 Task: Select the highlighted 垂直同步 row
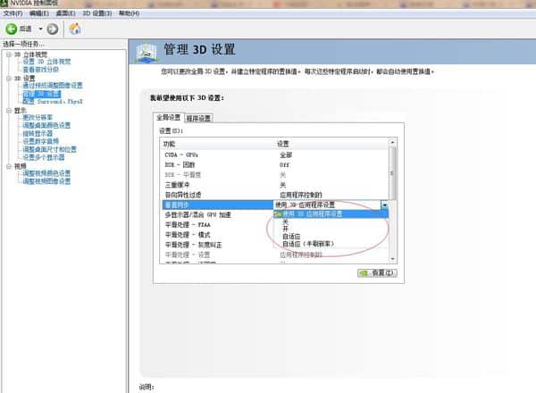(218, 205)
